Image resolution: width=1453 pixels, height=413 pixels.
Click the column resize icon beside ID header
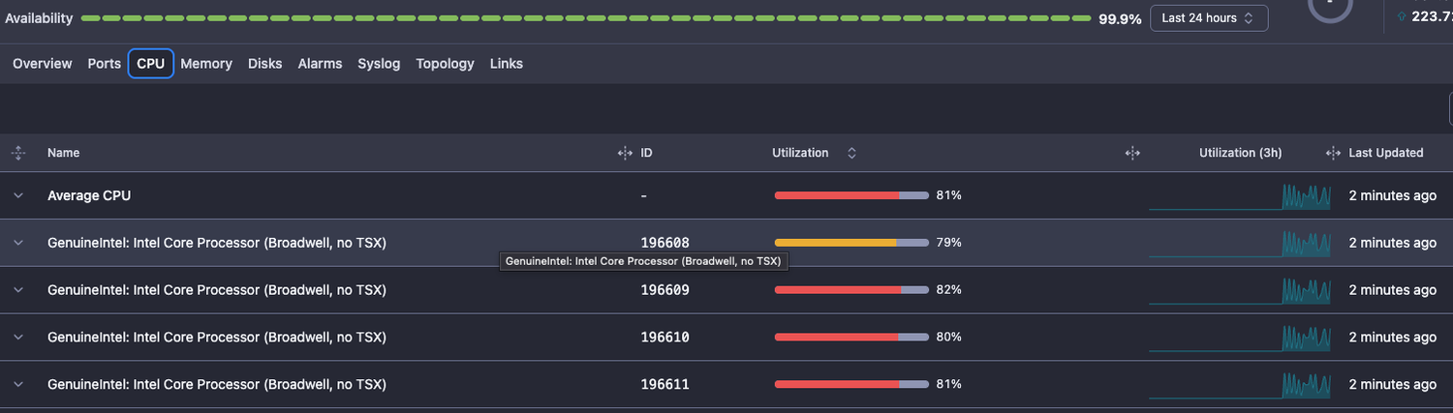point(625,153)
